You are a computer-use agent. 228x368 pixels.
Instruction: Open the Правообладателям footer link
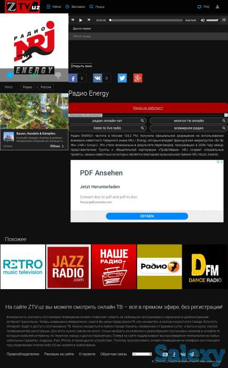click(x=23, y=354)
